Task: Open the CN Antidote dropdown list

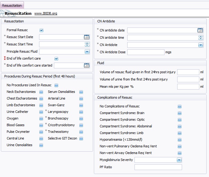Action: (201, 45)
